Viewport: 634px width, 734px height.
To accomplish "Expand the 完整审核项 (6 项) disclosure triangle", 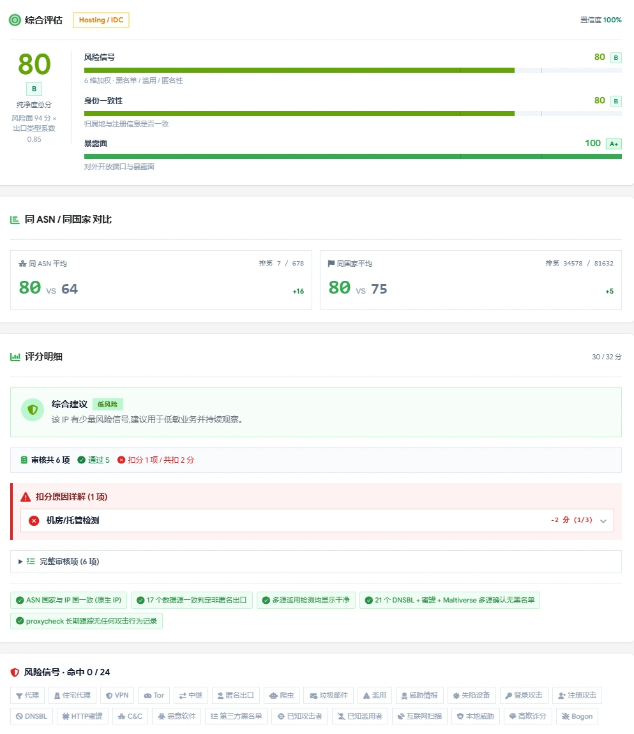I will click(20, 561).
